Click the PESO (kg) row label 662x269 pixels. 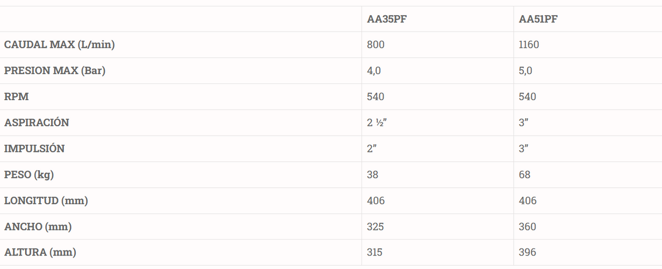pyautogui.click(x=29, y=175)
